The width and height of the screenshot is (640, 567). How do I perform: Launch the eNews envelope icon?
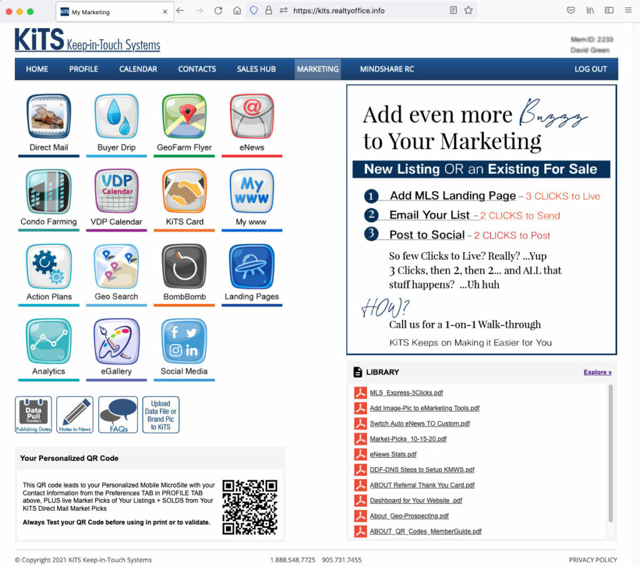pyautogui.click(x=252, y=116)
